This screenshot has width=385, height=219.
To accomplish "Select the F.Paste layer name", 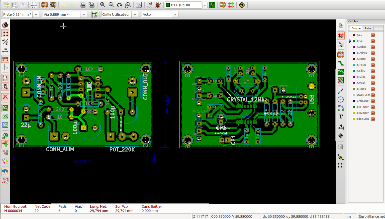I will (361, 59).
